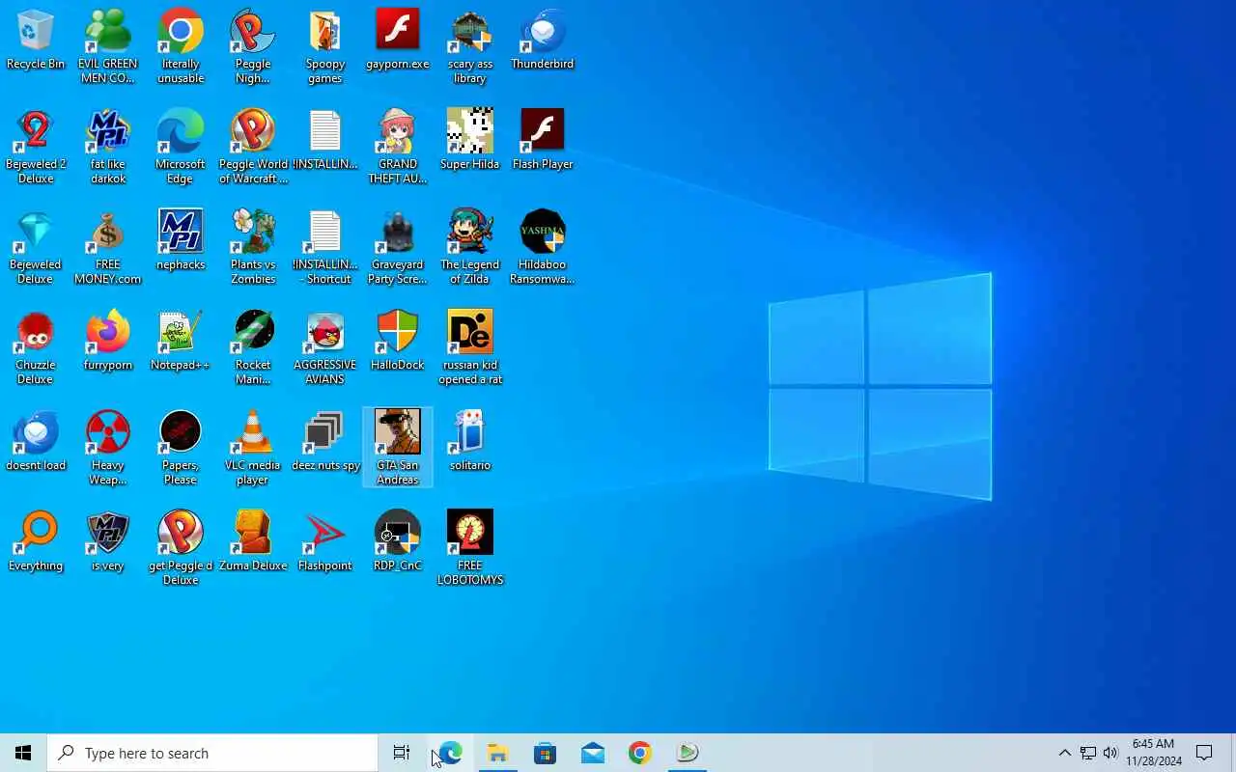Select the Chuzzle Deluxe shortcut

click(x=36, y=347)
